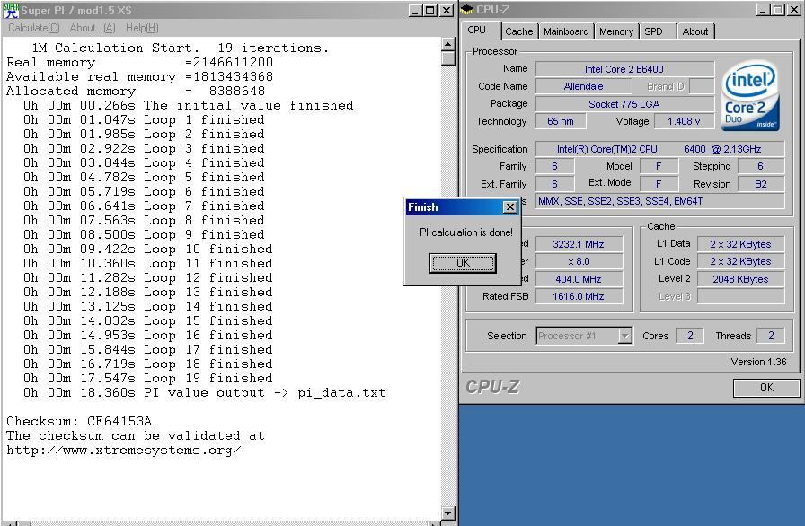Click 'PI calculation is done!' message
The width and height of the screenshot is (805, 526).
(x=466, y=232)
